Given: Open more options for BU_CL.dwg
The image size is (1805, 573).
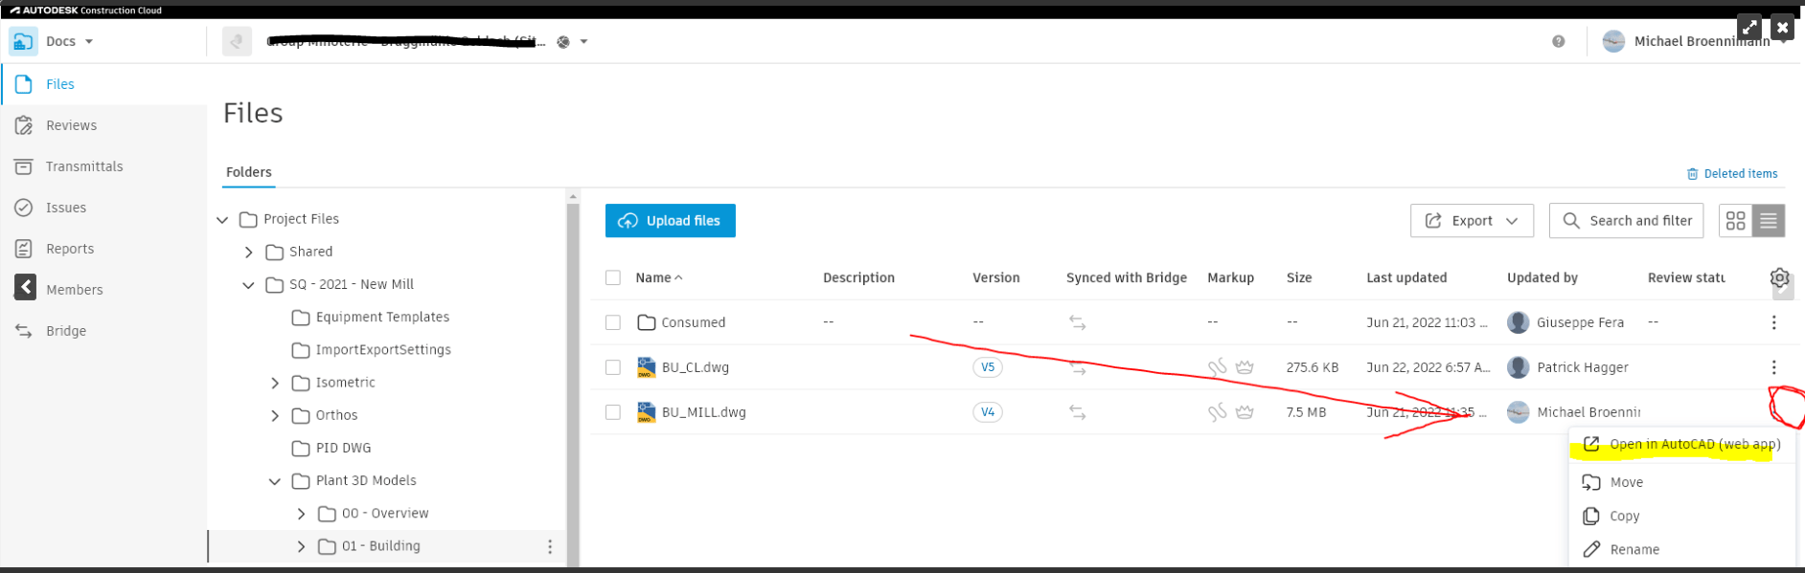Looking at the screenshot, I should click(1773, 367).
